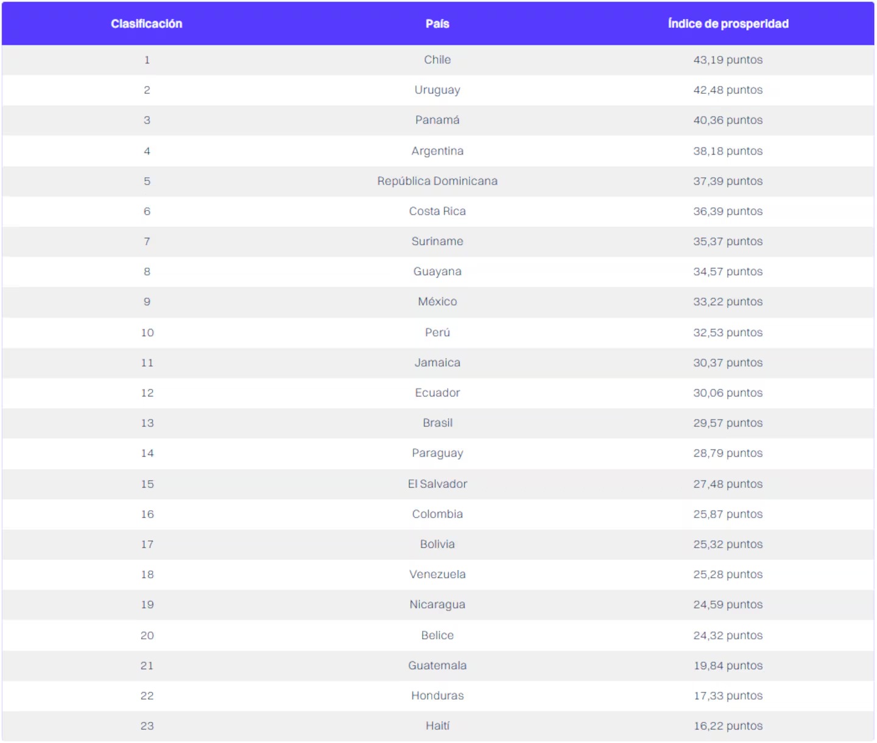Click the Brasil country entry
The width and height of the screenshot is (877, 743).
[x=437, y=423]
